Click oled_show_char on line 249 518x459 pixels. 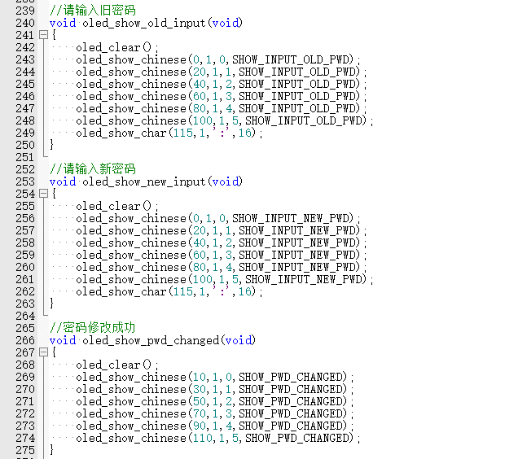(121, 133)
